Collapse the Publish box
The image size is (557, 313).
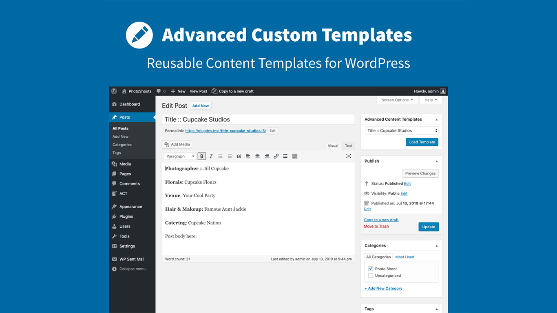[x=437, y=161]
